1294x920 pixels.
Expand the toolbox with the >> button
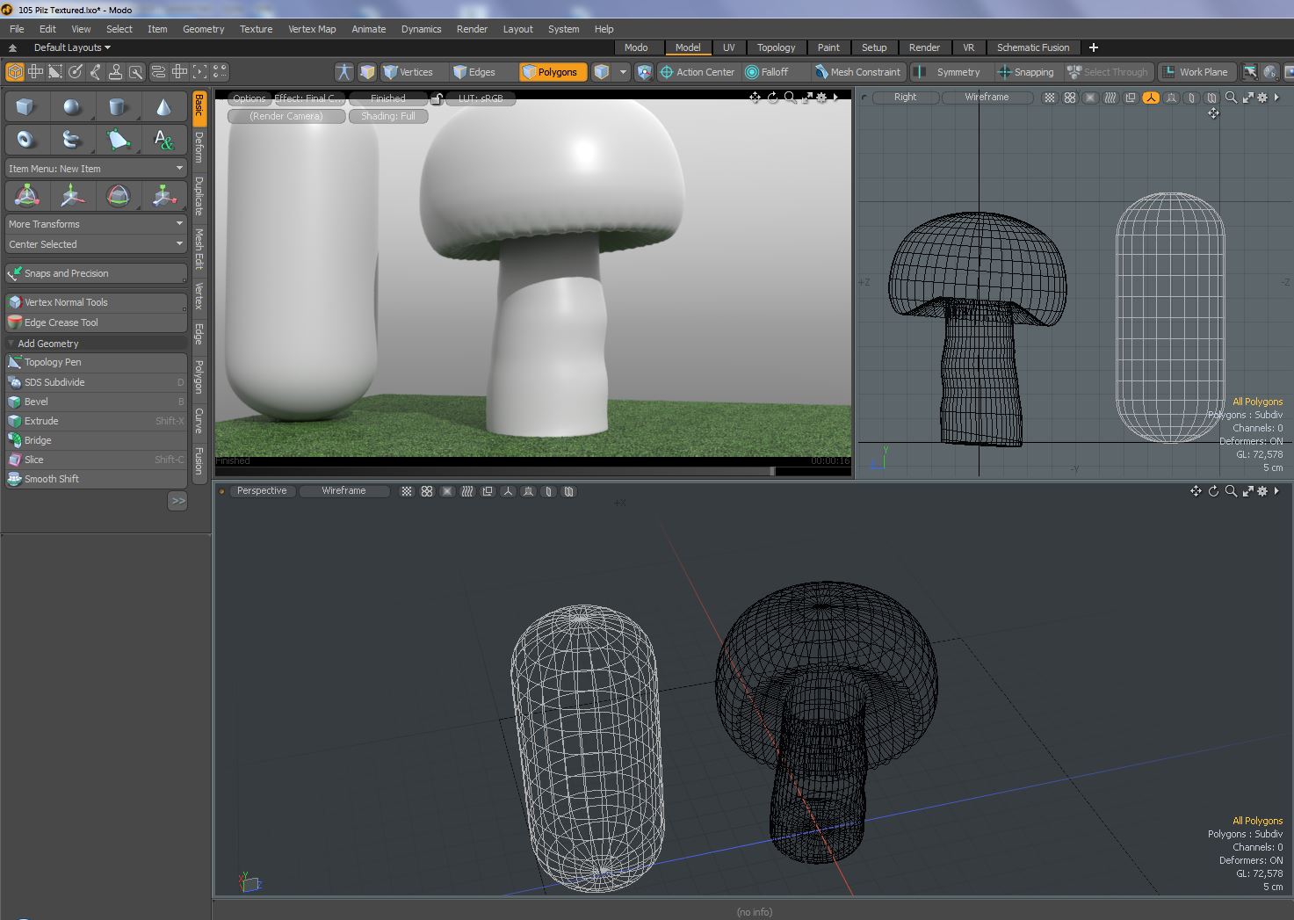(177, 501)
